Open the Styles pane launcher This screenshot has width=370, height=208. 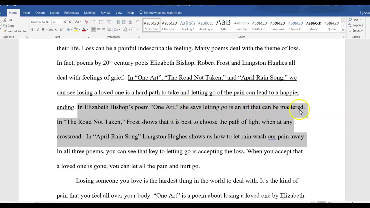click(344, 37)
